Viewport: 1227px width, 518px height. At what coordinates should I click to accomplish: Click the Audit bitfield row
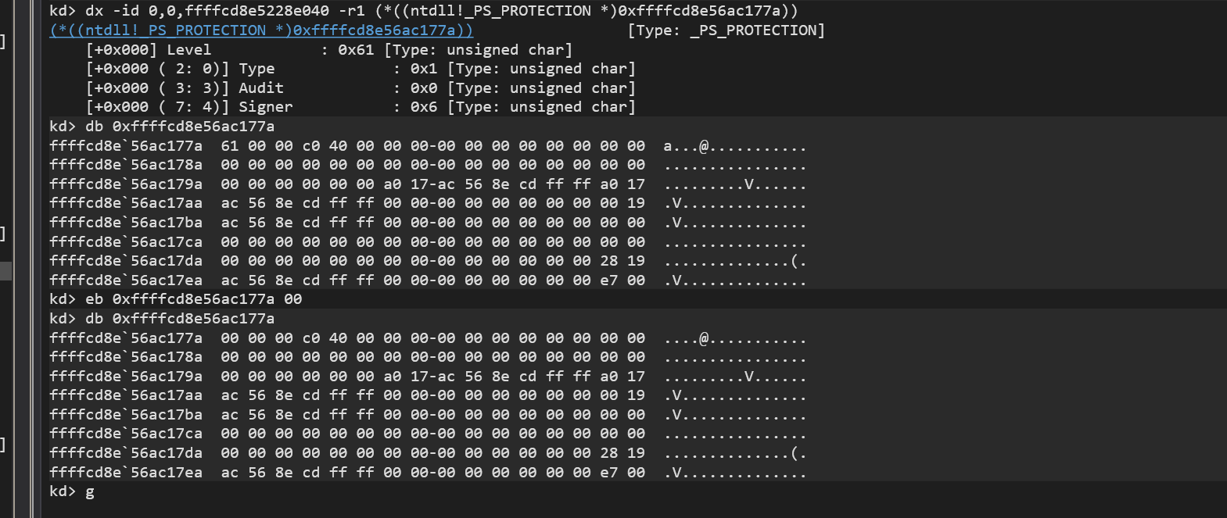tap(360, 88)
